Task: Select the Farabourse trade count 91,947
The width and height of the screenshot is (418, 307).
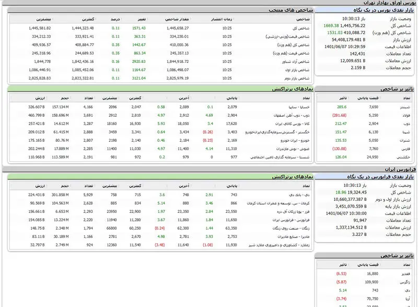Action: (x=360, y=220)
